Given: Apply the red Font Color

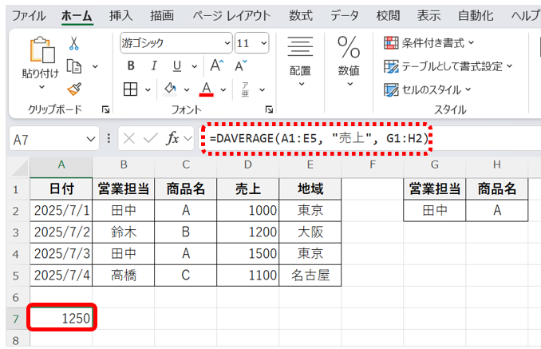Looking at the screenshot, I should pos(207,89).
